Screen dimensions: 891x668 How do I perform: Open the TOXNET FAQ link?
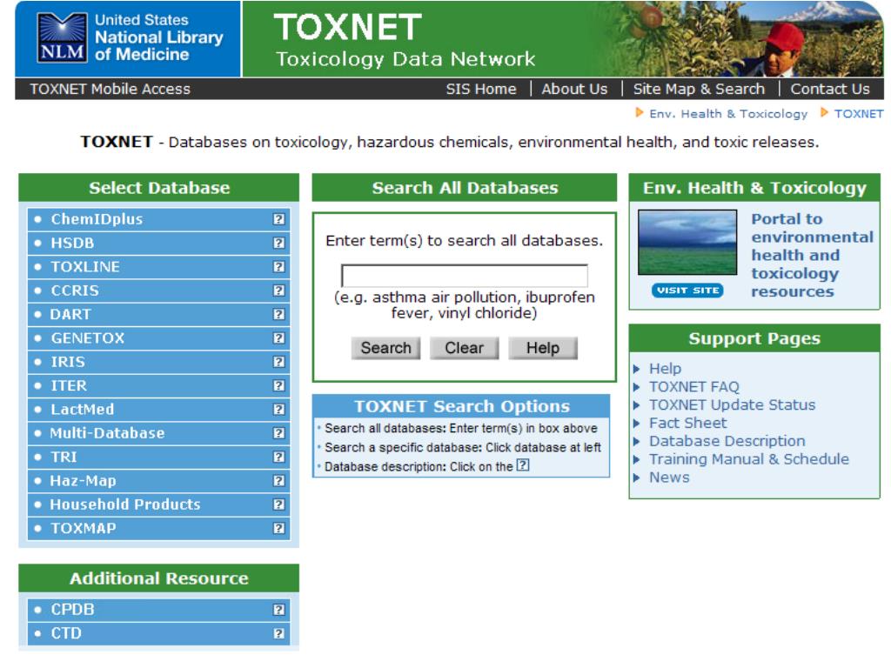[693, 387]
